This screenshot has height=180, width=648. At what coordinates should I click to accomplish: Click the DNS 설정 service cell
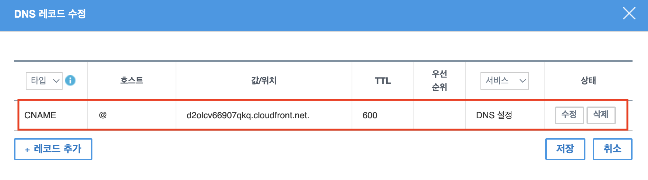(x=494, y=115)
